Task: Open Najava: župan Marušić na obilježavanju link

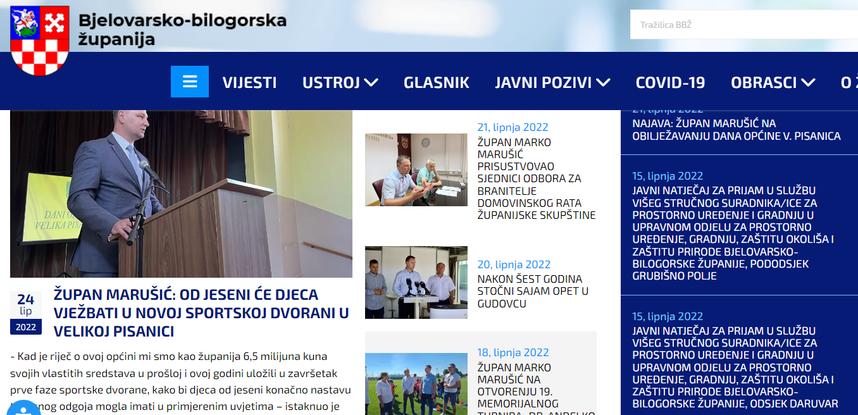Action: click(x=737, y=130)
